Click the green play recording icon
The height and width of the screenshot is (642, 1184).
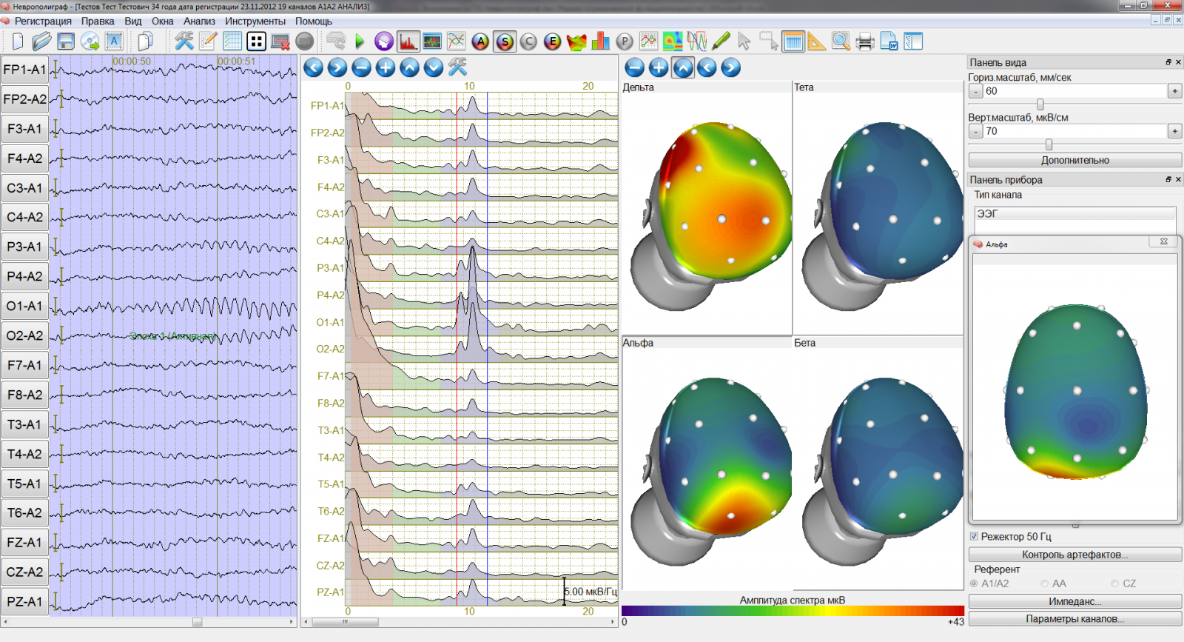[x=360, y=41]
